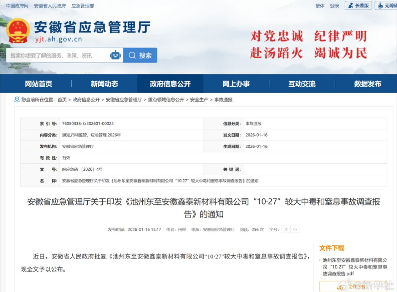Click the search input field

tap(59, 55)
